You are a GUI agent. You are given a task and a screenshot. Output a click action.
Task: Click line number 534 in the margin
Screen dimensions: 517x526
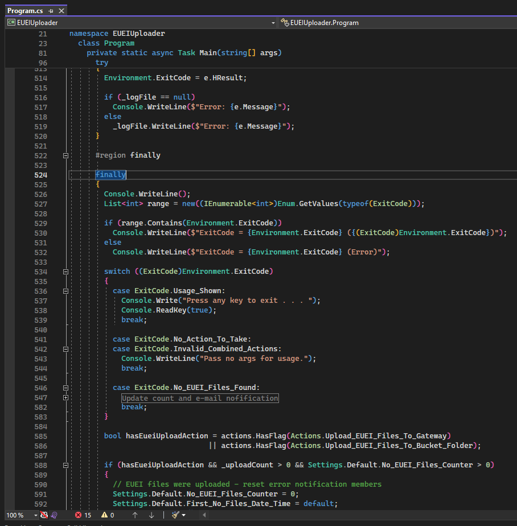(x=40, y=272)
